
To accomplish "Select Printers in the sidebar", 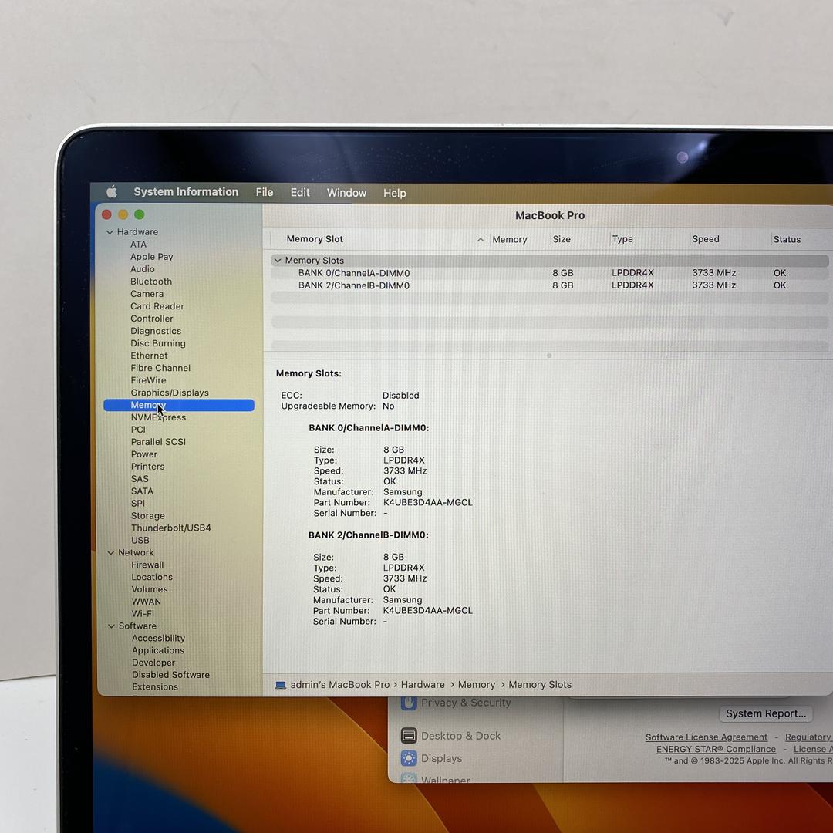I will click(147, 467).
